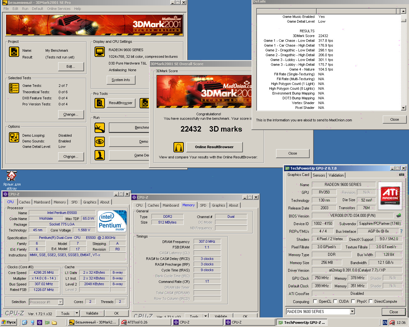This screenshot has height=327, width=409.
Task: Enable the CUDA checkbox
Action: coord(336,301)
